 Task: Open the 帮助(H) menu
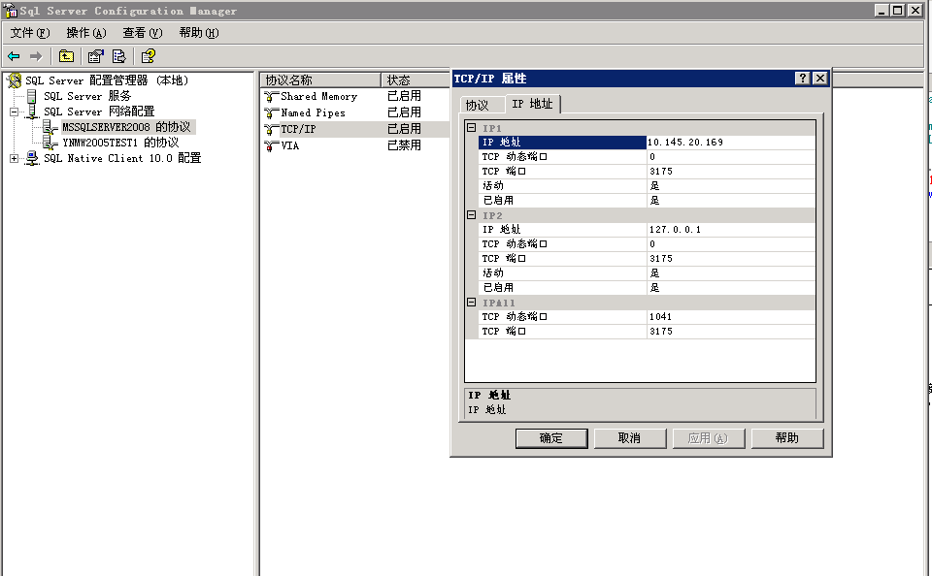click(x=199, y=33)
